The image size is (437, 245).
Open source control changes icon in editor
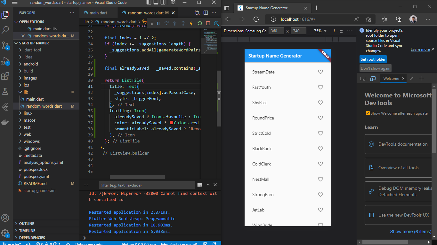tap(197, 13)
